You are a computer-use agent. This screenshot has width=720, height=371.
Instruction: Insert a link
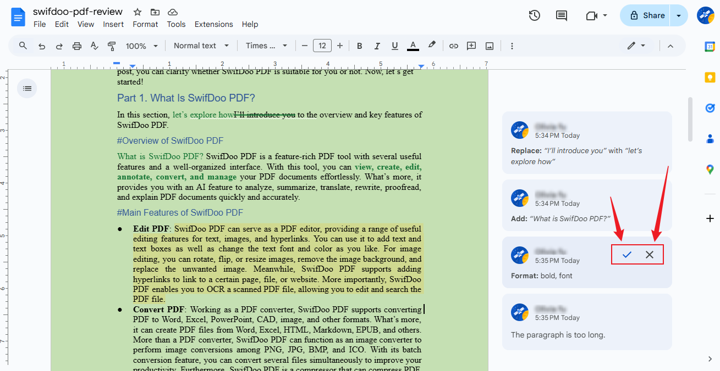(454, 46)
